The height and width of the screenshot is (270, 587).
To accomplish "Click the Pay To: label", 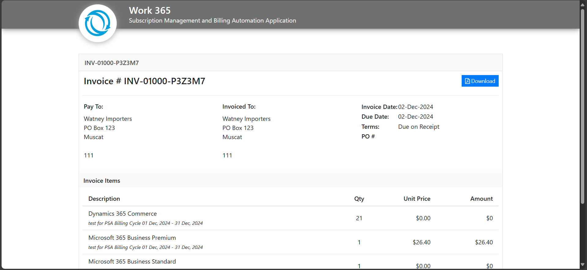I will click(x=94, y=106).
